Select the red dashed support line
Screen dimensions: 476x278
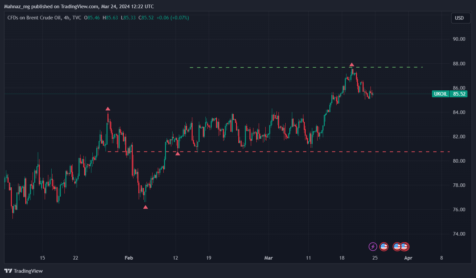click(x=279, y=152)
